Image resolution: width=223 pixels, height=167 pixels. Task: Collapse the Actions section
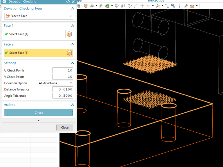tap(72, 105)
